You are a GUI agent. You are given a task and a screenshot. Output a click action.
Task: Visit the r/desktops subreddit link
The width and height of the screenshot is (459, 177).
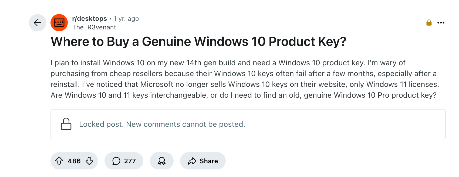(90, 19)
